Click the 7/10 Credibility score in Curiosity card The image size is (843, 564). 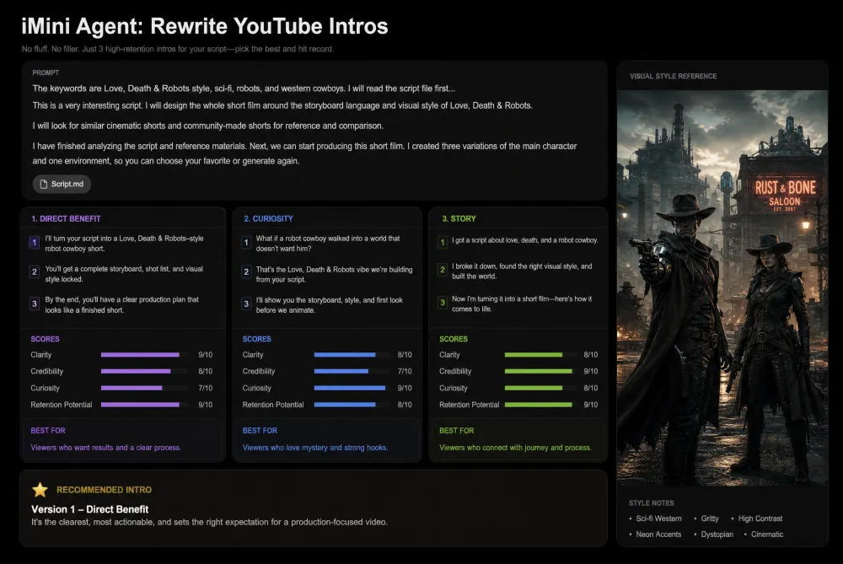click(405, 371)
